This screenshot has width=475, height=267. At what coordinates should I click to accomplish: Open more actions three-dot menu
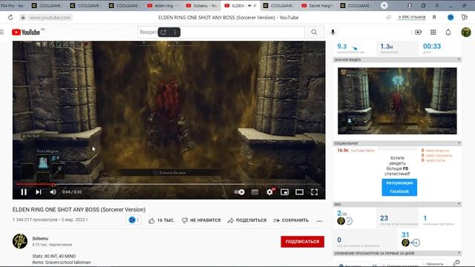[x=319, y=221]
